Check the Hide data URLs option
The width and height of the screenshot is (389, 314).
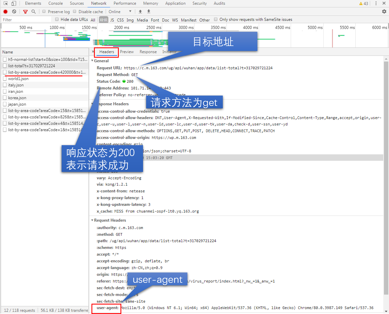click(x=57, y=20)
